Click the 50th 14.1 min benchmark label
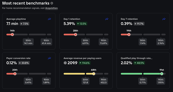The image size is (173, 92). [x=28, y=42]
